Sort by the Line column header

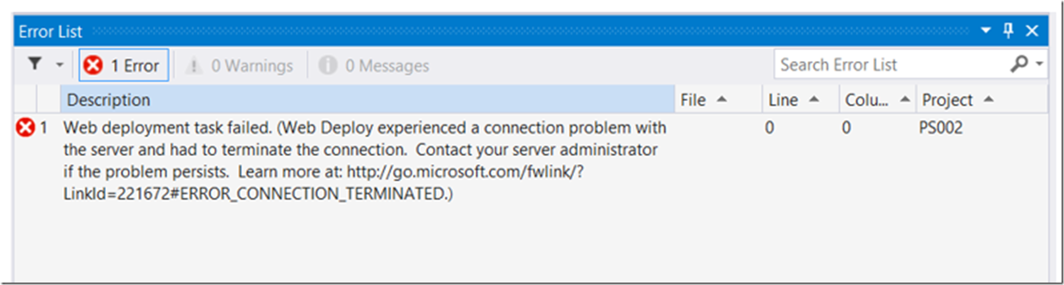(x=801, y=99)
